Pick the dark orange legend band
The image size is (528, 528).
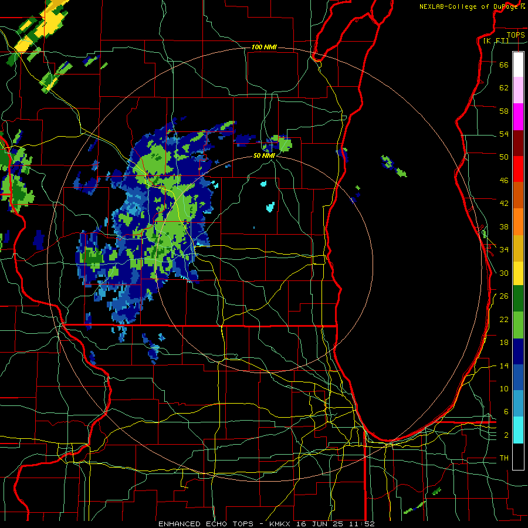[518, 195]
